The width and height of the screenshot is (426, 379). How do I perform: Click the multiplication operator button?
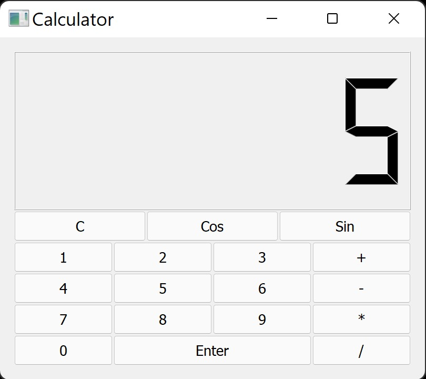pyautogui.click(x=361, y=319)
